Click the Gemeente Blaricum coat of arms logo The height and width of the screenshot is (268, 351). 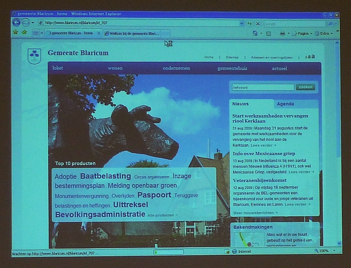pyautogui.click(x=34, y=55)
